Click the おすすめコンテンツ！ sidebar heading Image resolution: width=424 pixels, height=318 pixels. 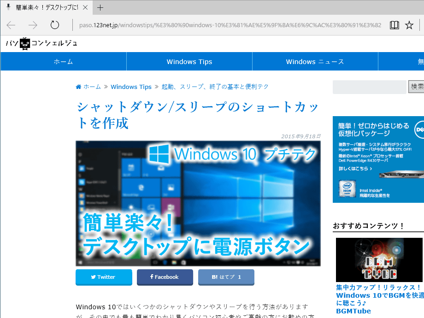pos(368,225)
